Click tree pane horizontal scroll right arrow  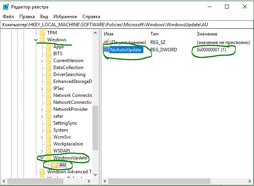pyautogui.click(x=89, y=181)
